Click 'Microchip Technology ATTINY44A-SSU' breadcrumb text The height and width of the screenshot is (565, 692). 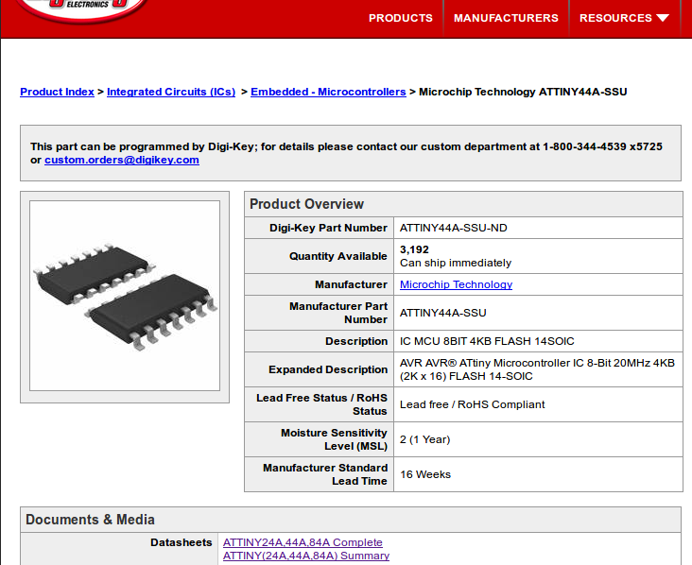[523, 92]
